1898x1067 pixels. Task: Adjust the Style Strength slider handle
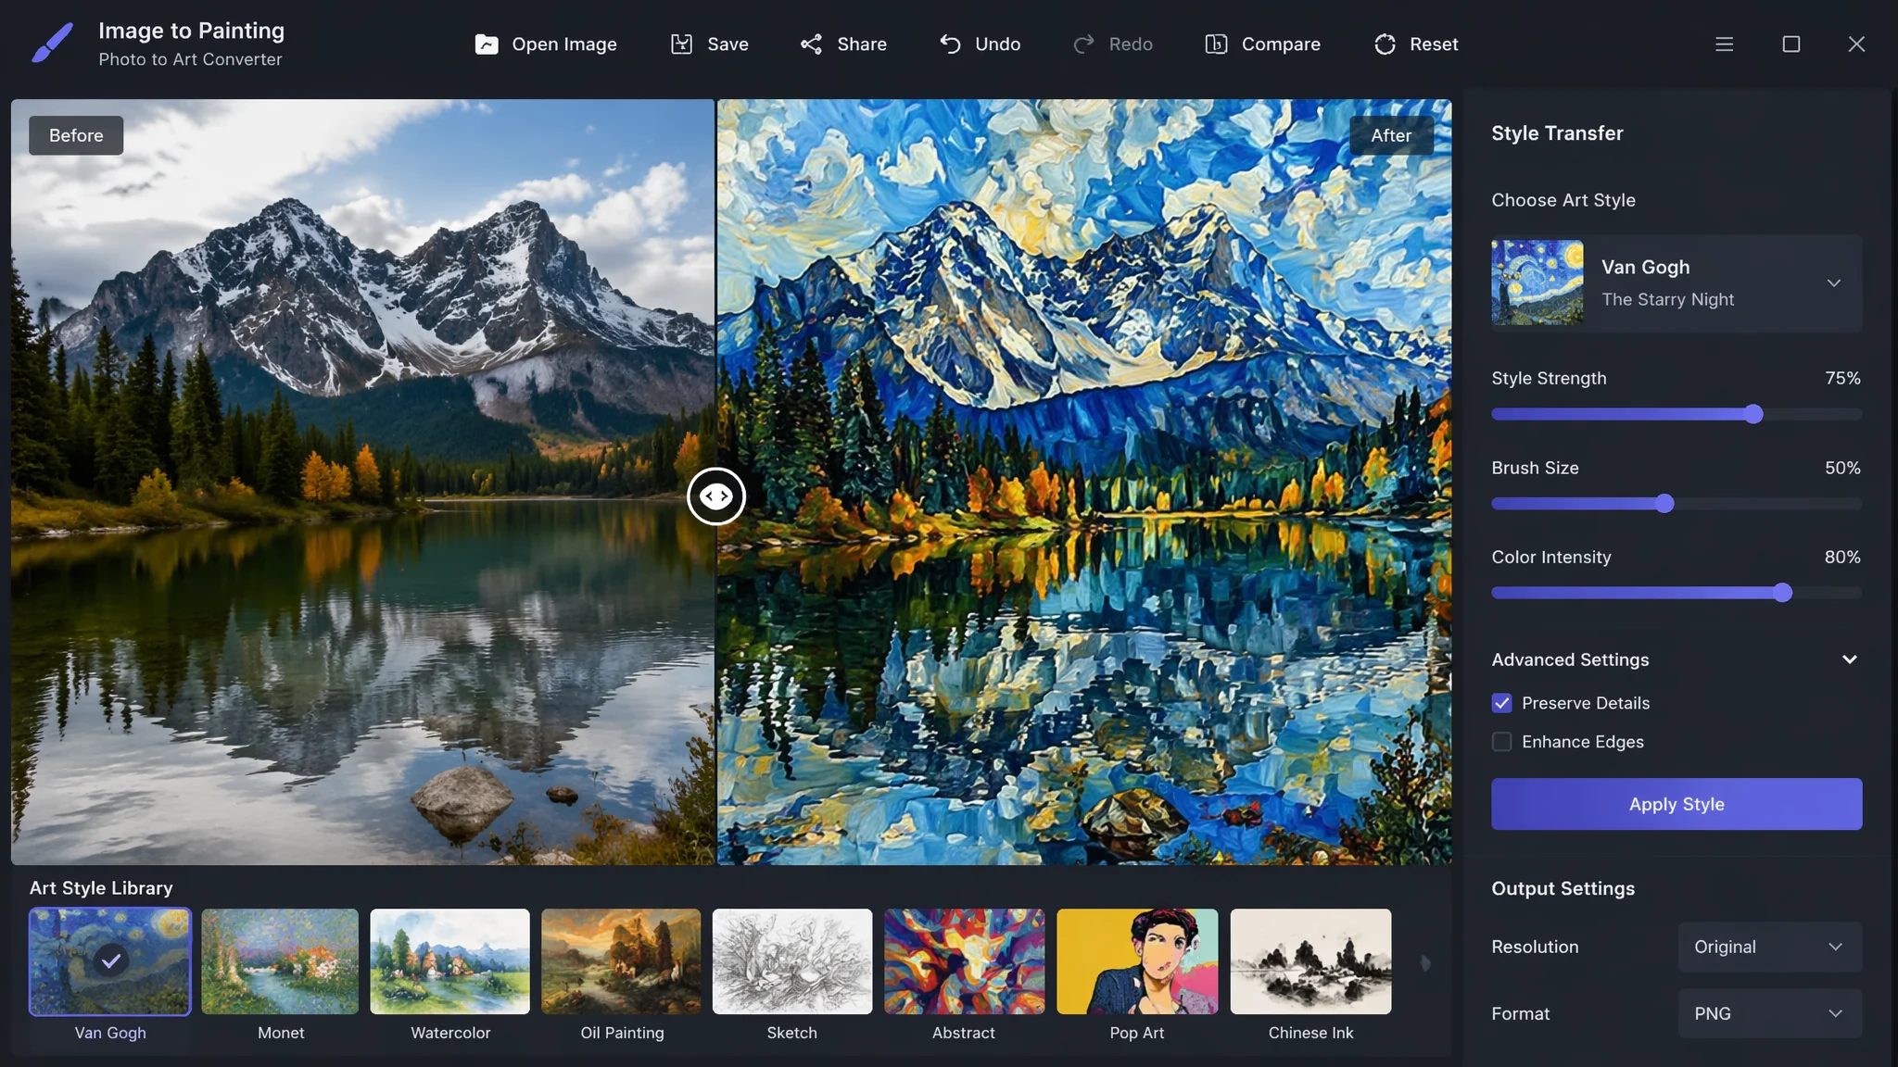[1753, 414]
